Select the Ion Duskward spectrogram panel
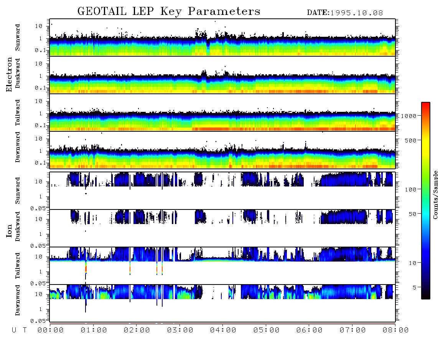 pos(222,228)
